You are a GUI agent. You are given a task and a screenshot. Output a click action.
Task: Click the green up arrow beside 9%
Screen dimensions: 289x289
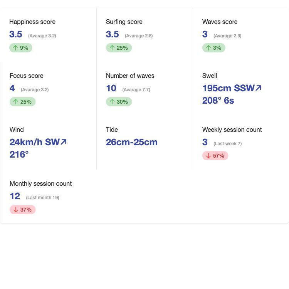pos(15,48)
